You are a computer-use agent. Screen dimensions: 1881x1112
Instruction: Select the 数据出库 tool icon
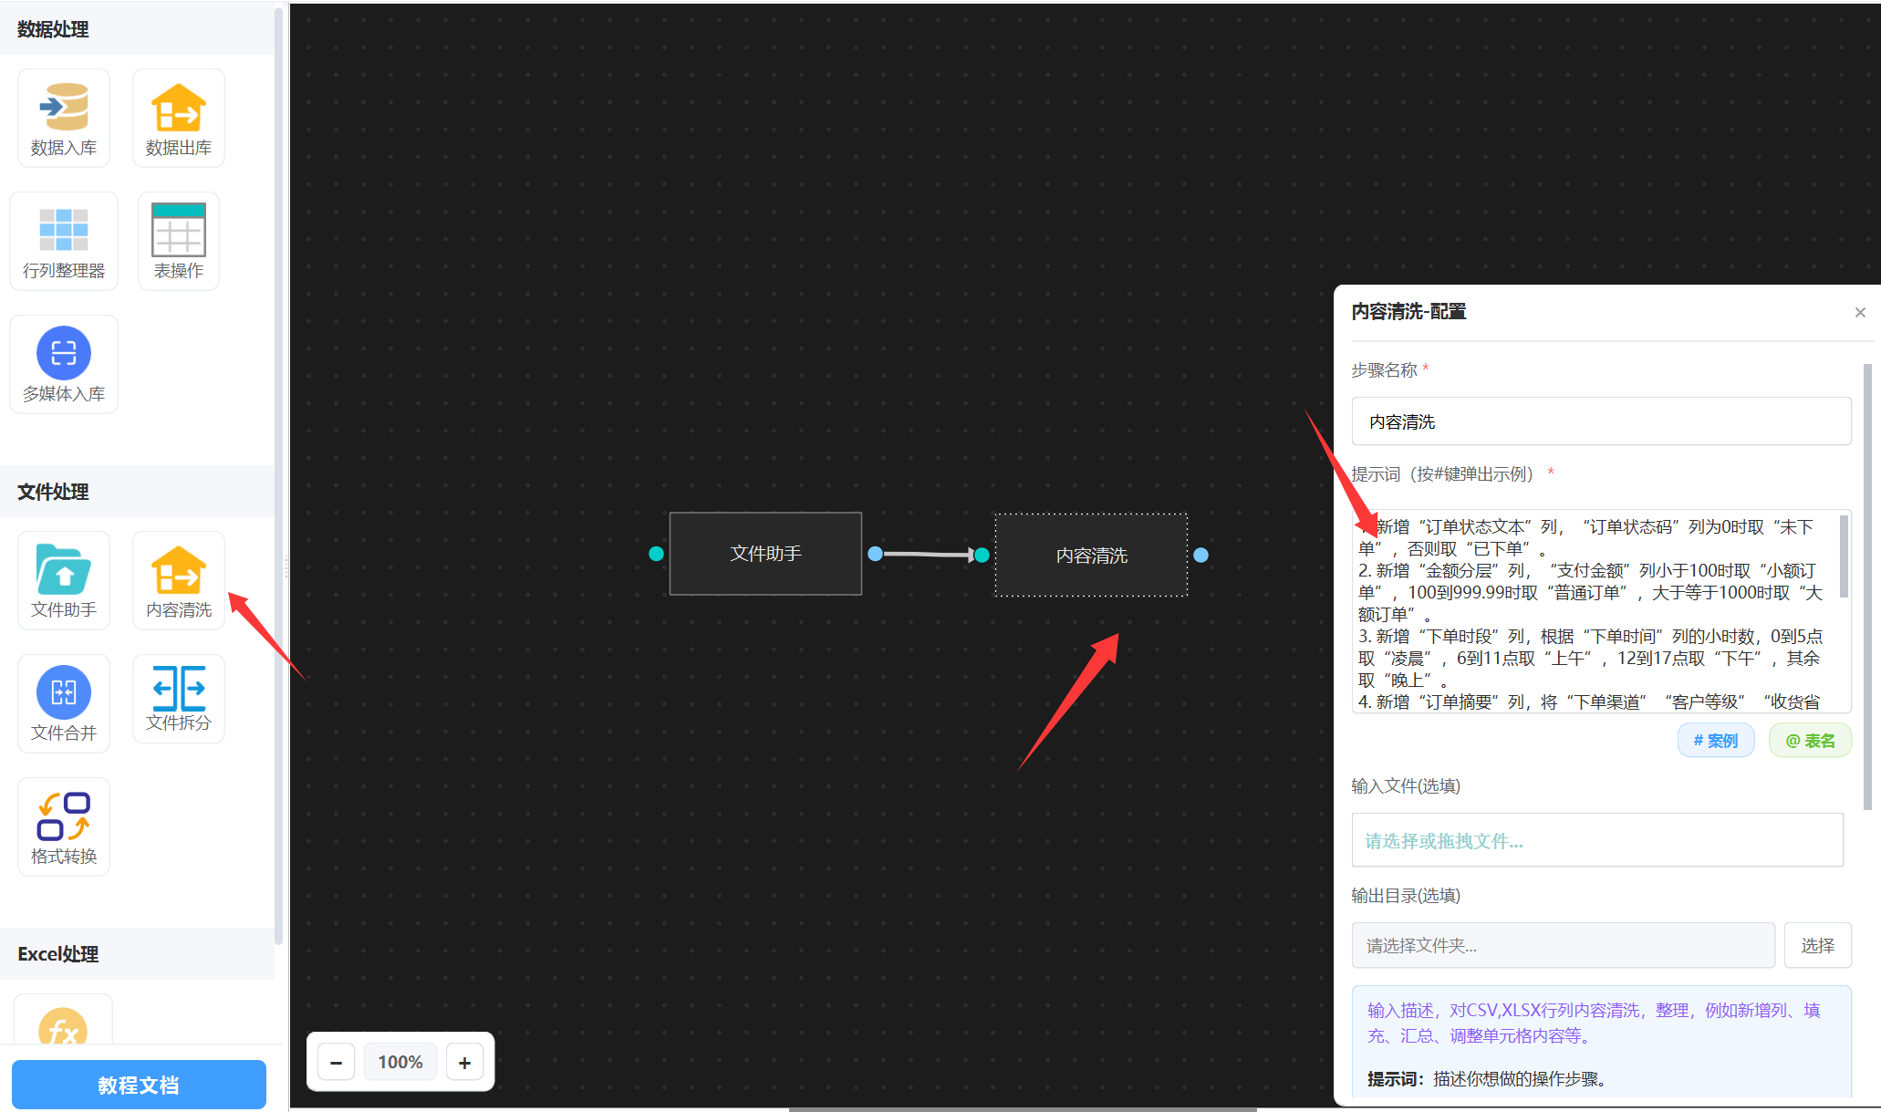(179, 109)
